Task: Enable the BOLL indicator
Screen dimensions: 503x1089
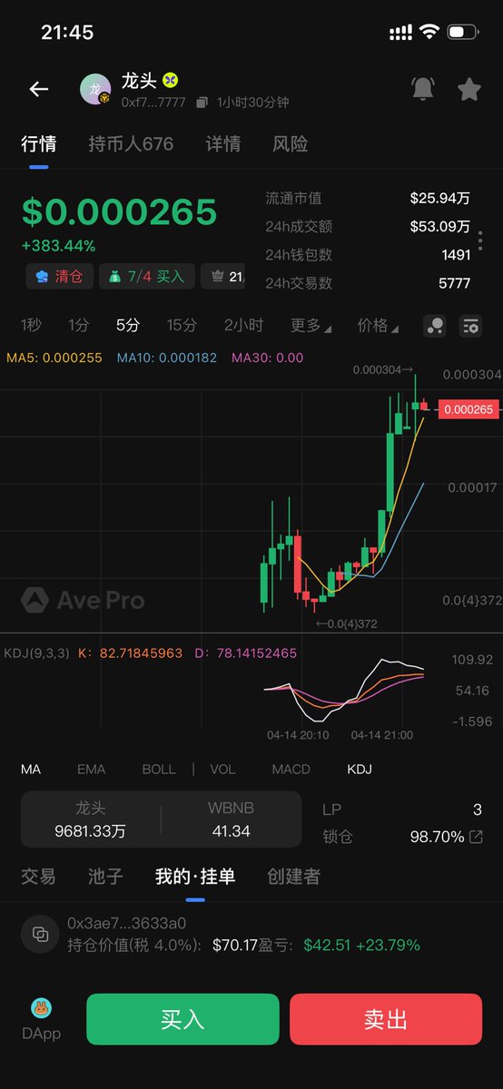Action: point(159,769)
